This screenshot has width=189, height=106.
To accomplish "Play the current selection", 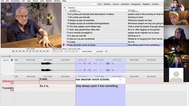I will [54, 51].
